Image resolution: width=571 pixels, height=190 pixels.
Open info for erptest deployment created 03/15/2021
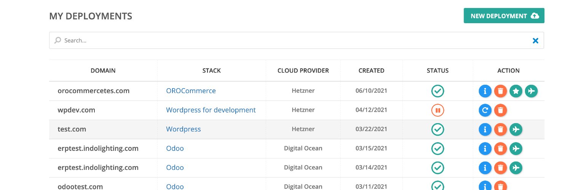(x=485, y=148)
